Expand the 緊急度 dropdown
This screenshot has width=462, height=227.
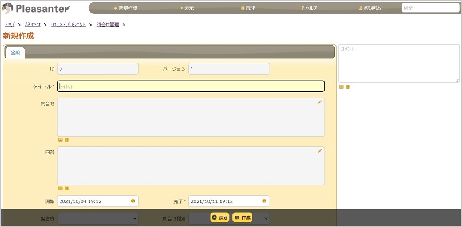tap(98, 218)
